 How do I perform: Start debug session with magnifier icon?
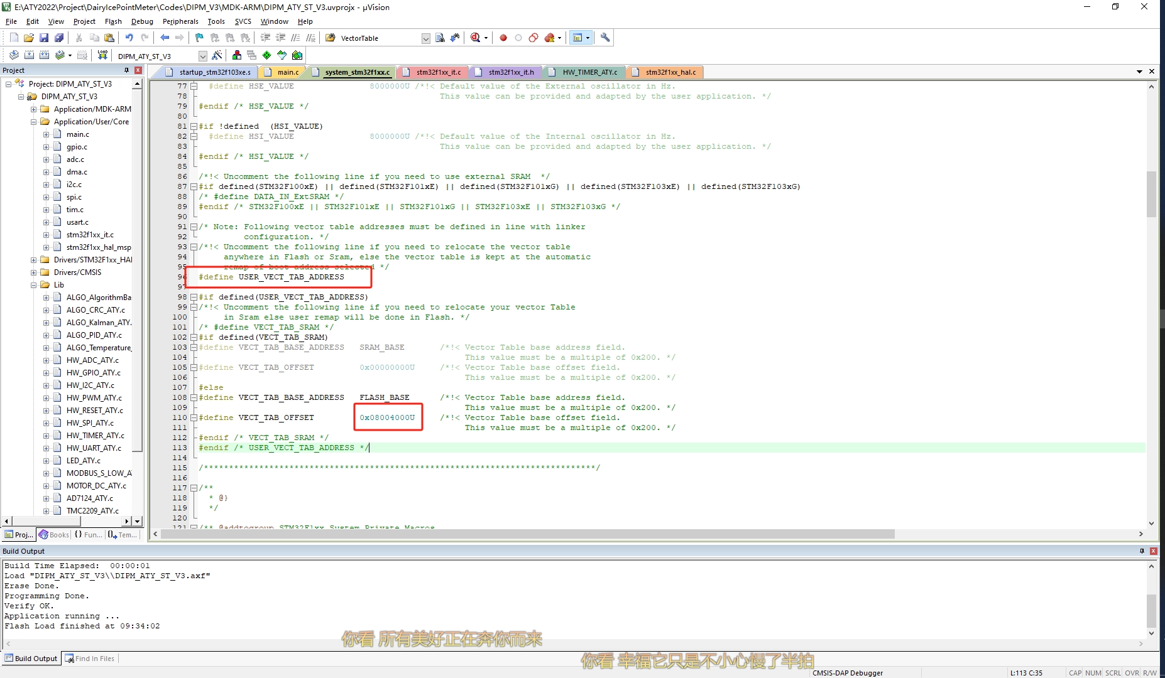[476, 38]
